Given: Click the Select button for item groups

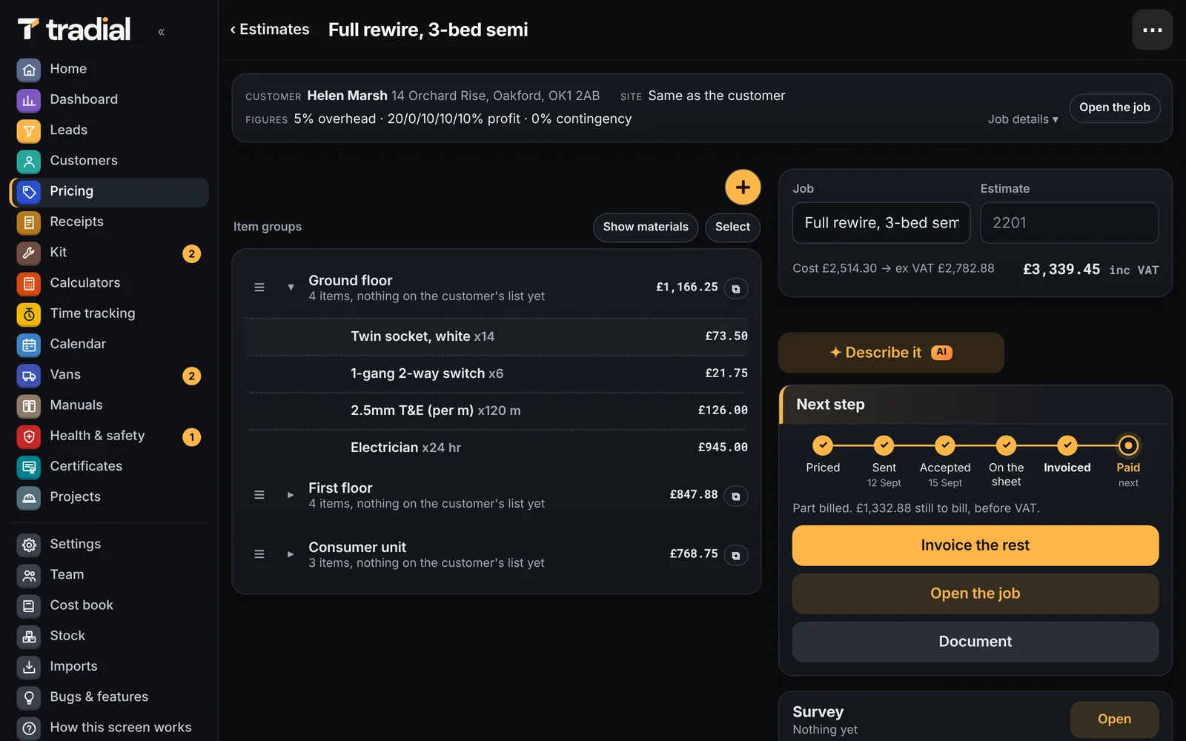Looking at the screenshot, I should (x=732, y=227).
